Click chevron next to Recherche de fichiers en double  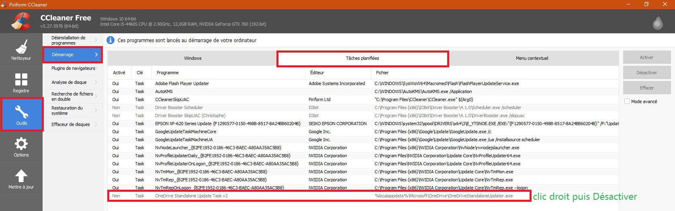click(96, 96)
